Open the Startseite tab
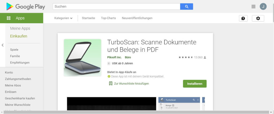 [x=88, y=18]
